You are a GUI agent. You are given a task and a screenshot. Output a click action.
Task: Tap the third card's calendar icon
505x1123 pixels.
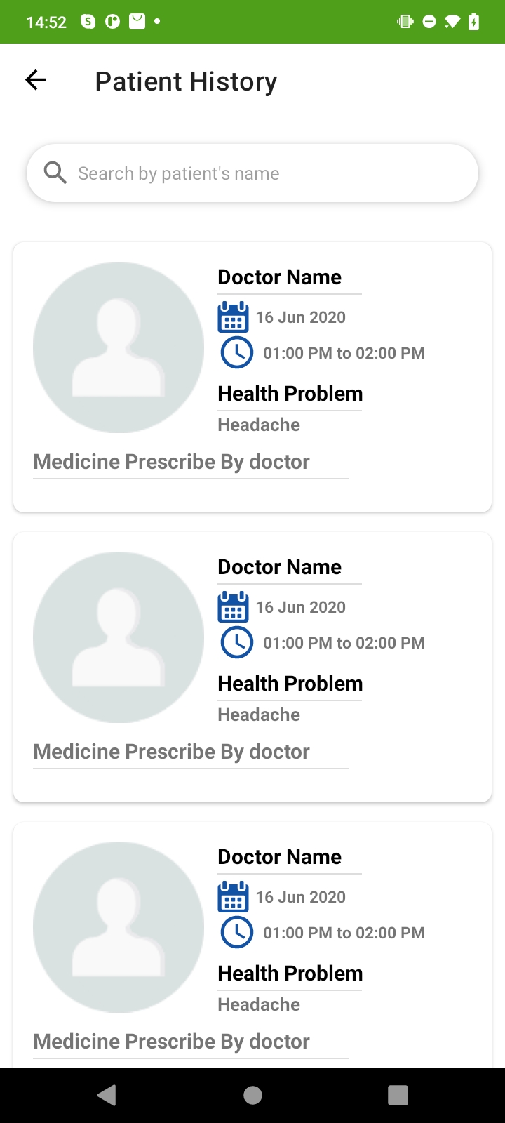233,897
